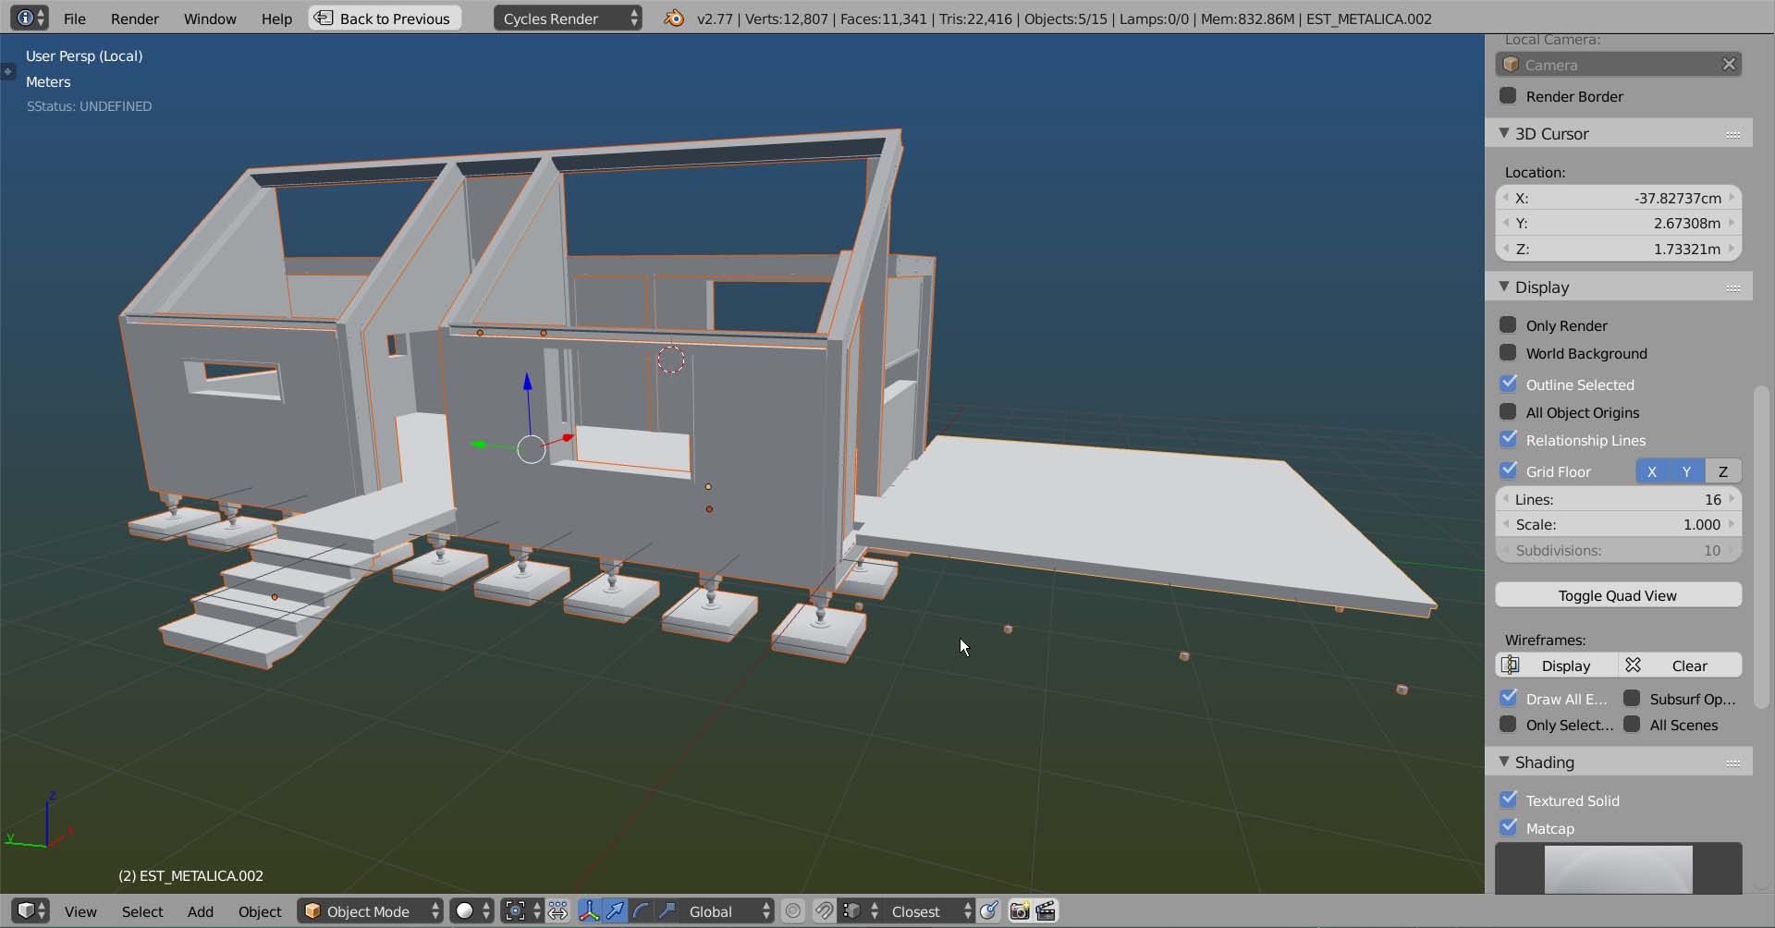This screenshot has width=1775, height=928.
Task: Toggle grid floor X axis
Action: [1653, 471]
